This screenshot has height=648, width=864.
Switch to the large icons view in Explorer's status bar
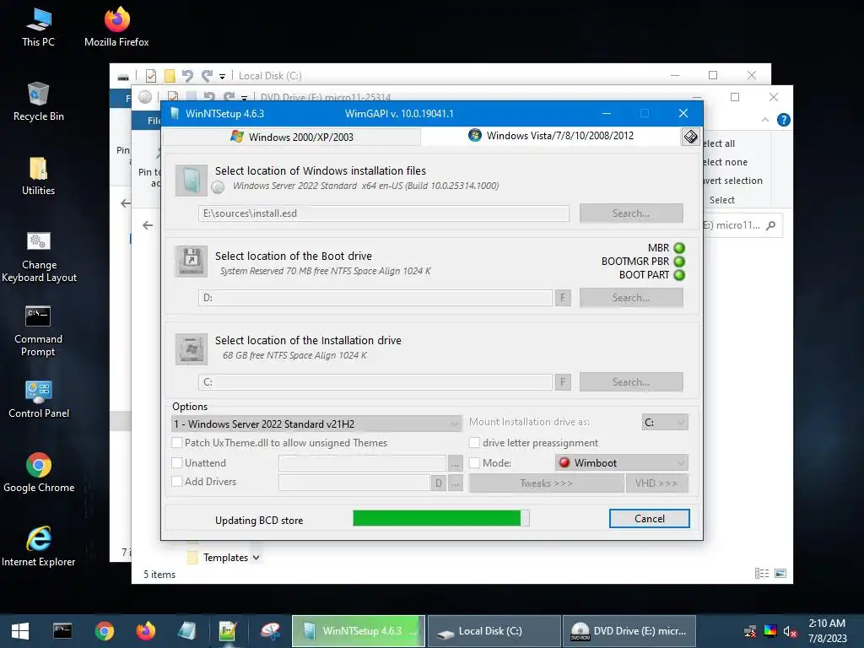point(780,574)
